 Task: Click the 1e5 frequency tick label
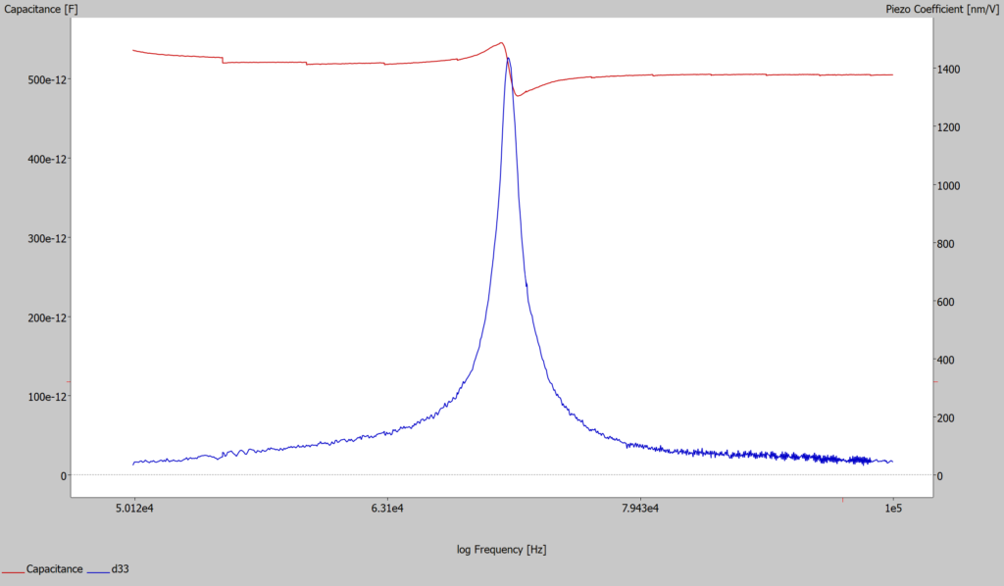893,508
